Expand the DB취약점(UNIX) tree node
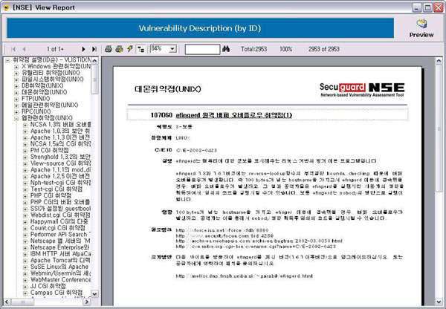Image resolution: width=446 pixels, height=309 pixels. pyautogui.click(x=16, y=85)
